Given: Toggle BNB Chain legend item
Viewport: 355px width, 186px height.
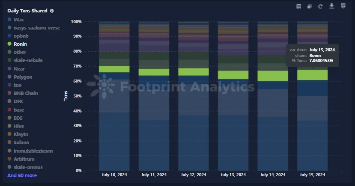Looking at the screenshot, I should pos(26,93).
